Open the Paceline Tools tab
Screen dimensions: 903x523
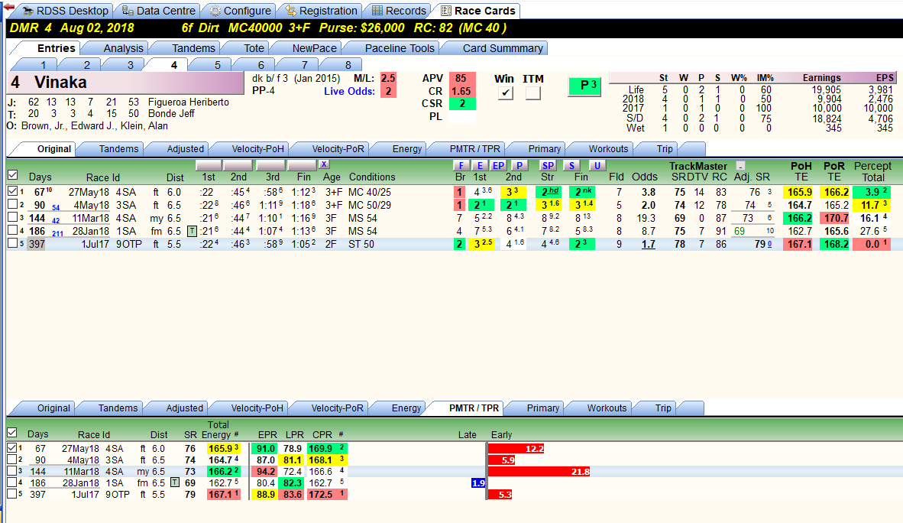(399, 48)
